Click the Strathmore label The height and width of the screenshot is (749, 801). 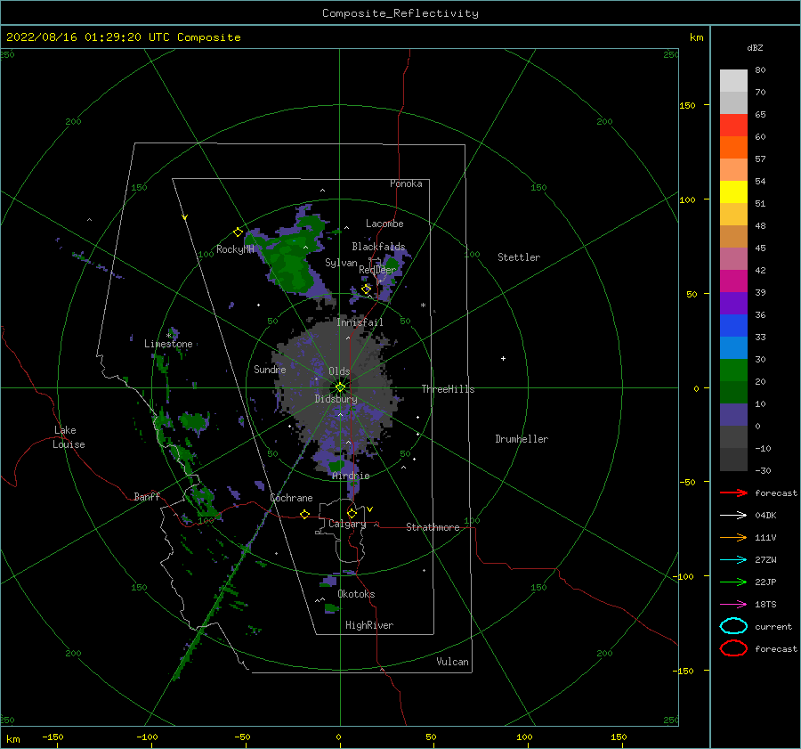pyautogui.click(x=433, y=527)
